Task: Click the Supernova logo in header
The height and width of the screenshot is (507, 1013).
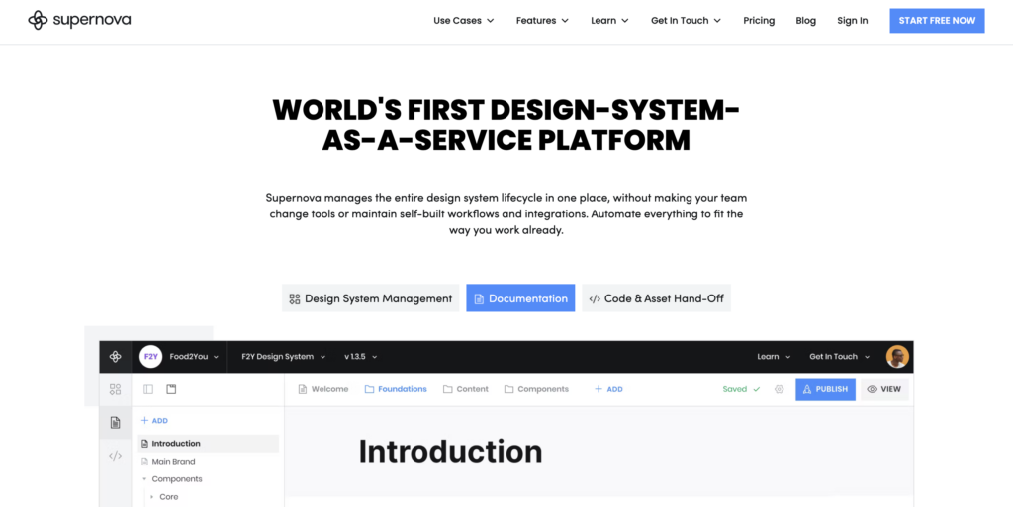Action: [x=79, y=20]
